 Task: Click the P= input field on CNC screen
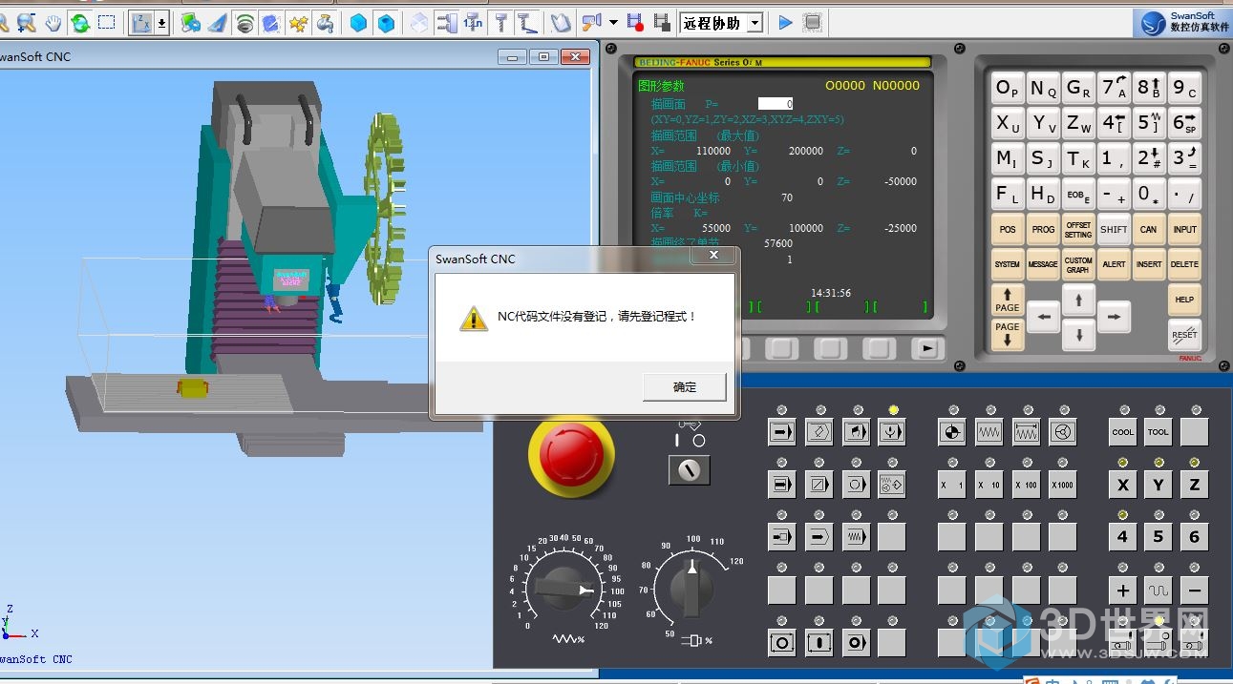(776, 104)
